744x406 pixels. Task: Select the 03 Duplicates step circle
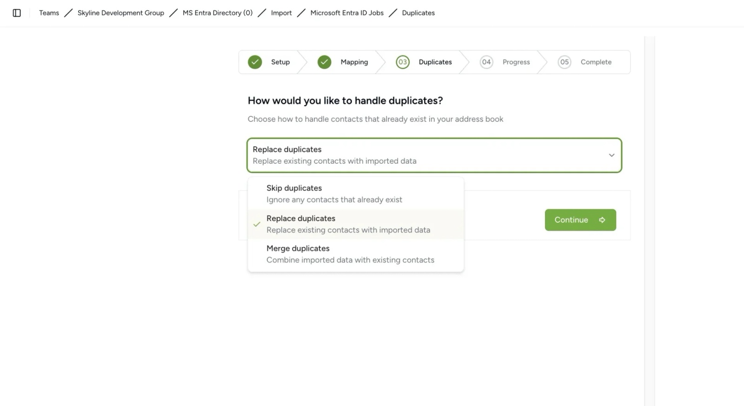[x=403, y=62]
